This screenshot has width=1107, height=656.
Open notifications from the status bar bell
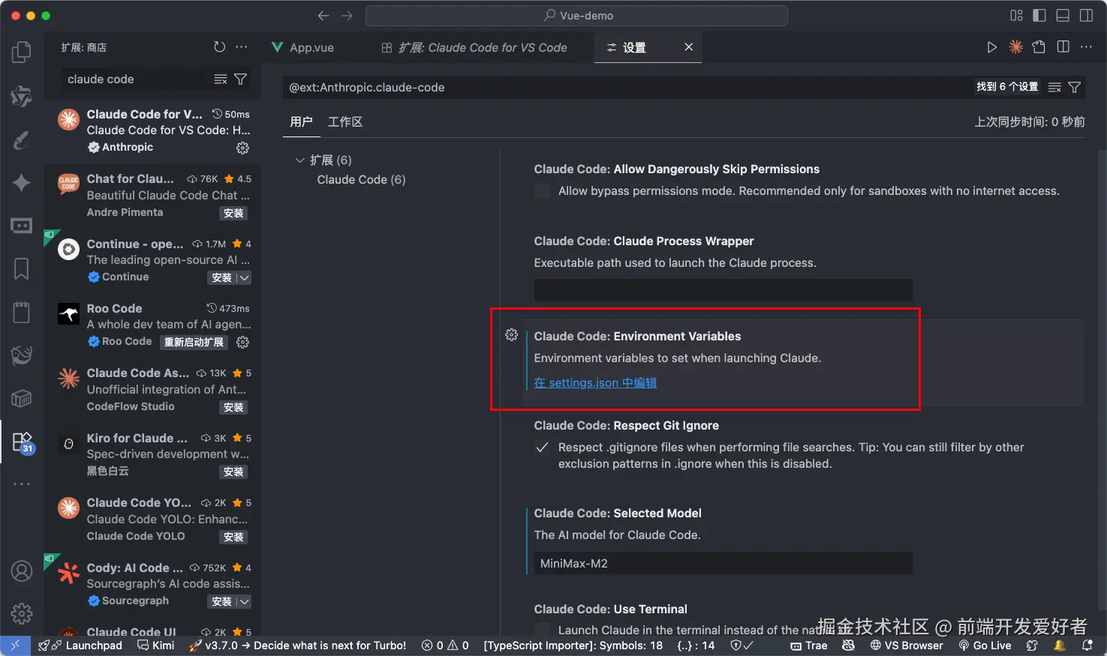[x=1087, y=646]
